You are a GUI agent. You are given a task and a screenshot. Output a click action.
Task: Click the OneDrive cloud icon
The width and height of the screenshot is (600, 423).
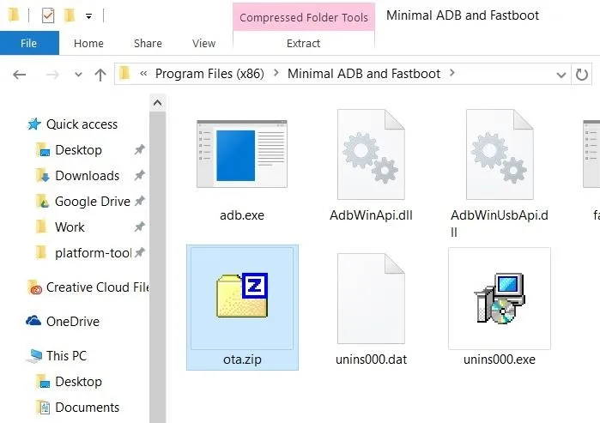point(33,321)
